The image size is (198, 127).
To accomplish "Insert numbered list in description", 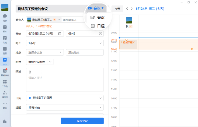I will pos(36,72).
